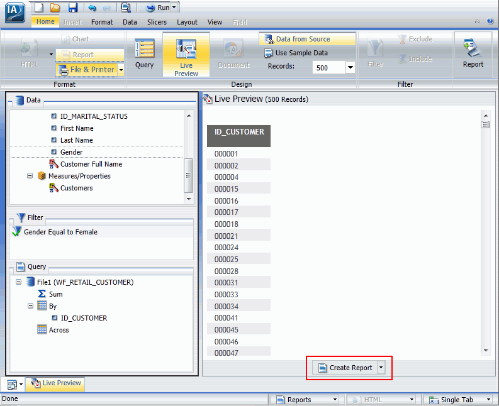499x406 pixels.
Task: Select filter Gender Equal to Female
Action: point(102,232)
